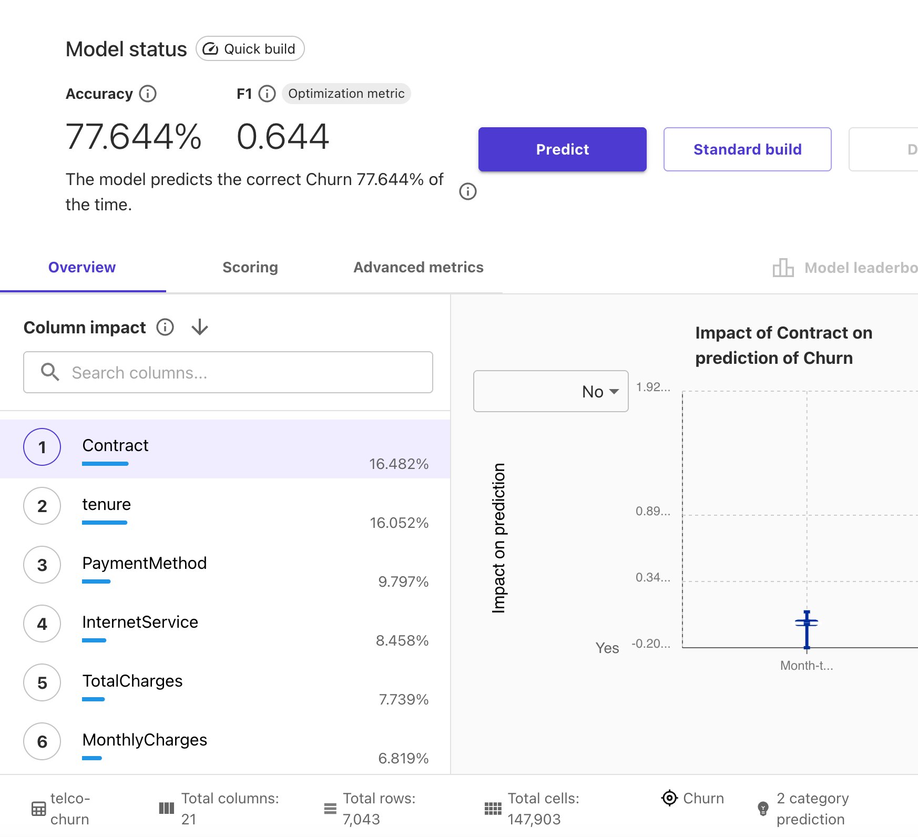
Task: Open info icon beside the accuracy description
Action: click(468, 191)
